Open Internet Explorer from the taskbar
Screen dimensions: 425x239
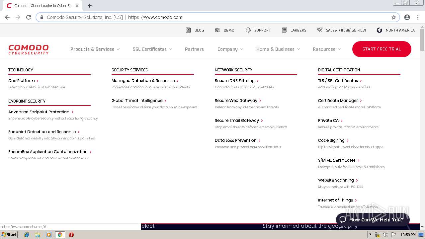[27, 235]
